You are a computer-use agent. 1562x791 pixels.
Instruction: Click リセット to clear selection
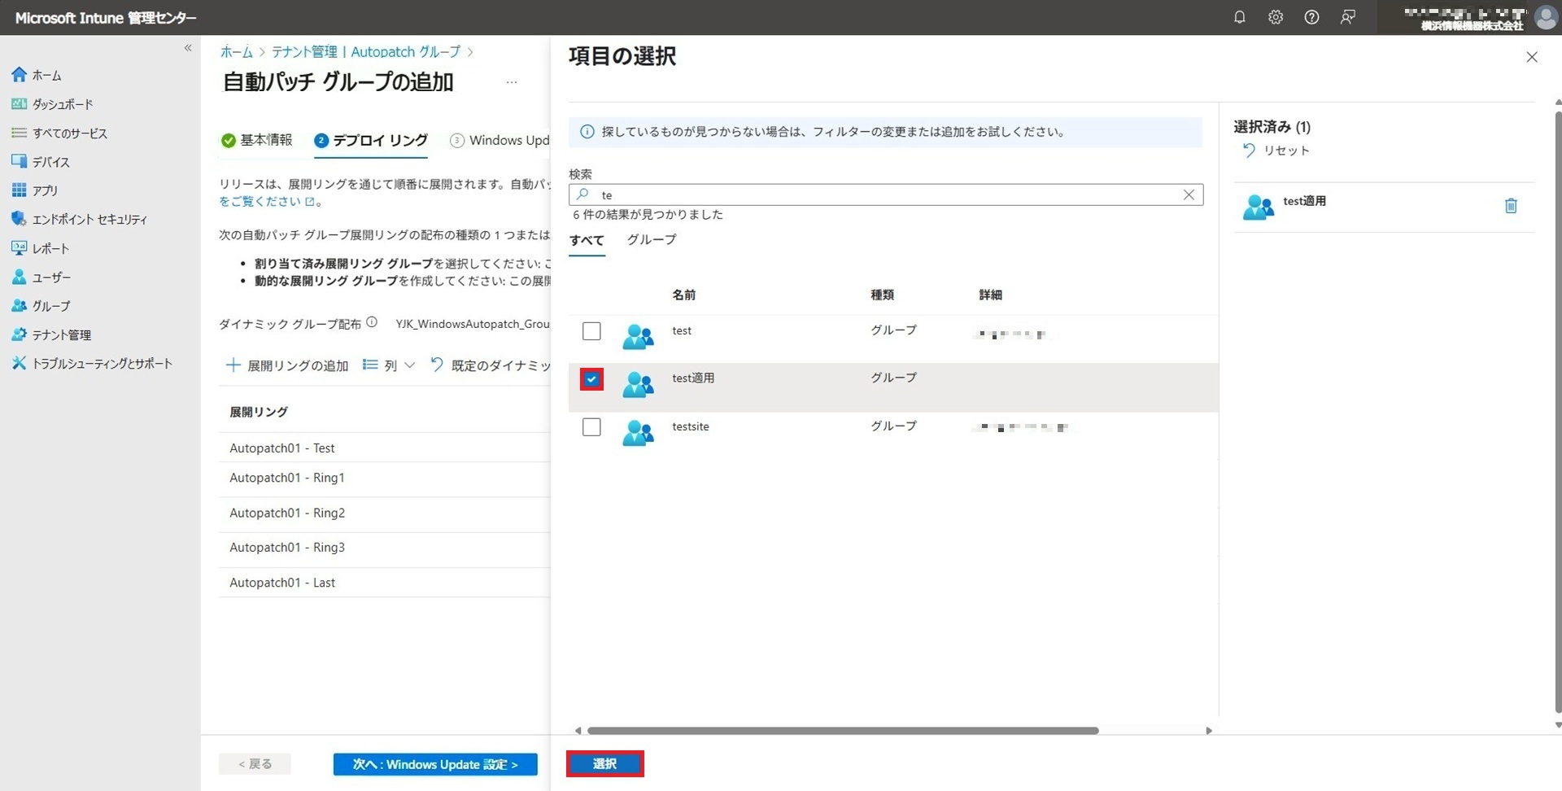1276,151
